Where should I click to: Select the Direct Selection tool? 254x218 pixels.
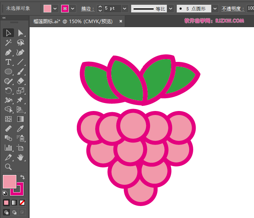click(x=20, y=33)
